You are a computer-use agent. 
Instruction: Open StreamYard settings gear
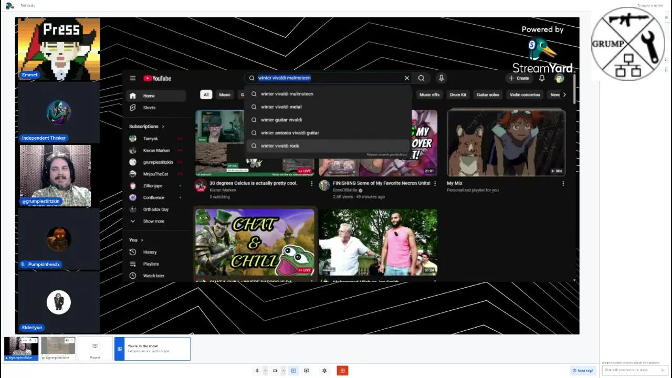324,371
